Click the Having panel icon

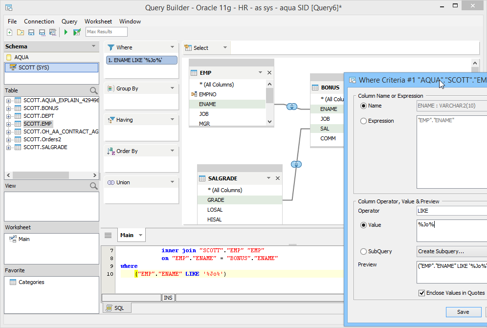[111, 120]
